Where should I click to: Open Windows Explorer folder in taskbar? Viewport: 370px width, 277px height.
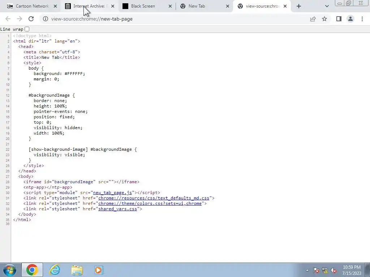[77, 270]
